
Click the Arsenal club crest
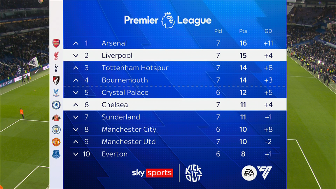click(56, 43)
